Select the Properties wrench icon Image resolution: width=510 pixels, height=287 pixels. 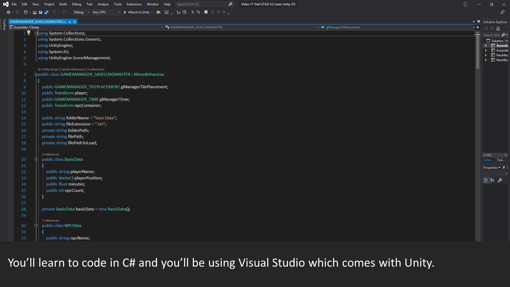[500, 180]
